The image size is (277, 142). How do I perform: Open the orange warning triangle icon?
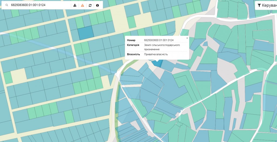click(83, 5)
